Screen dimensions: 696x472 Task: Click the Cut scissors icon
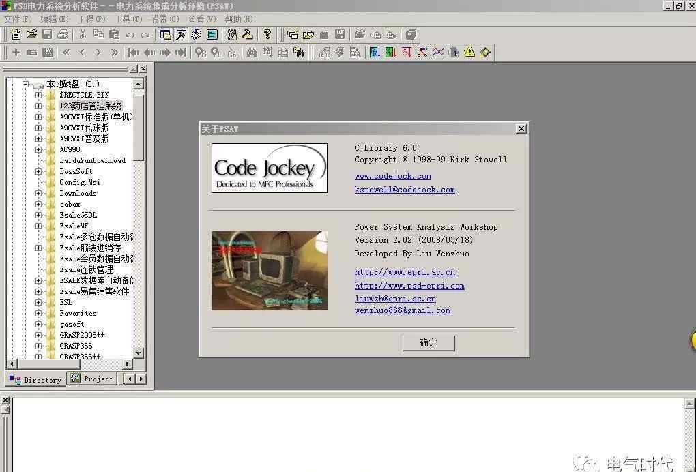tap(83, 35)
